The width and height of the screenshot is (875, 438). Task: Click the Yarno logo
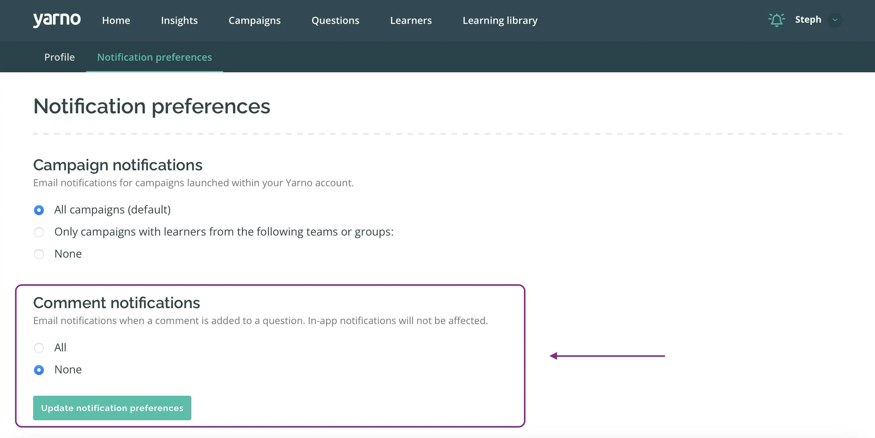[57, 20]
